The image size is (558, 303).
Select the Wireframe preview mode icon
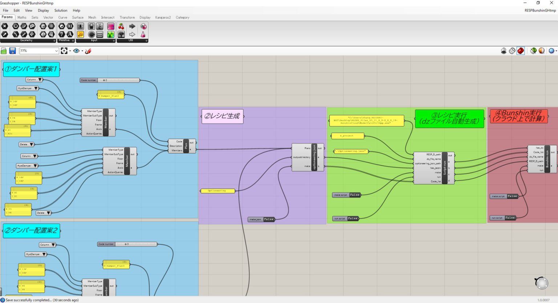click(512, 51)
